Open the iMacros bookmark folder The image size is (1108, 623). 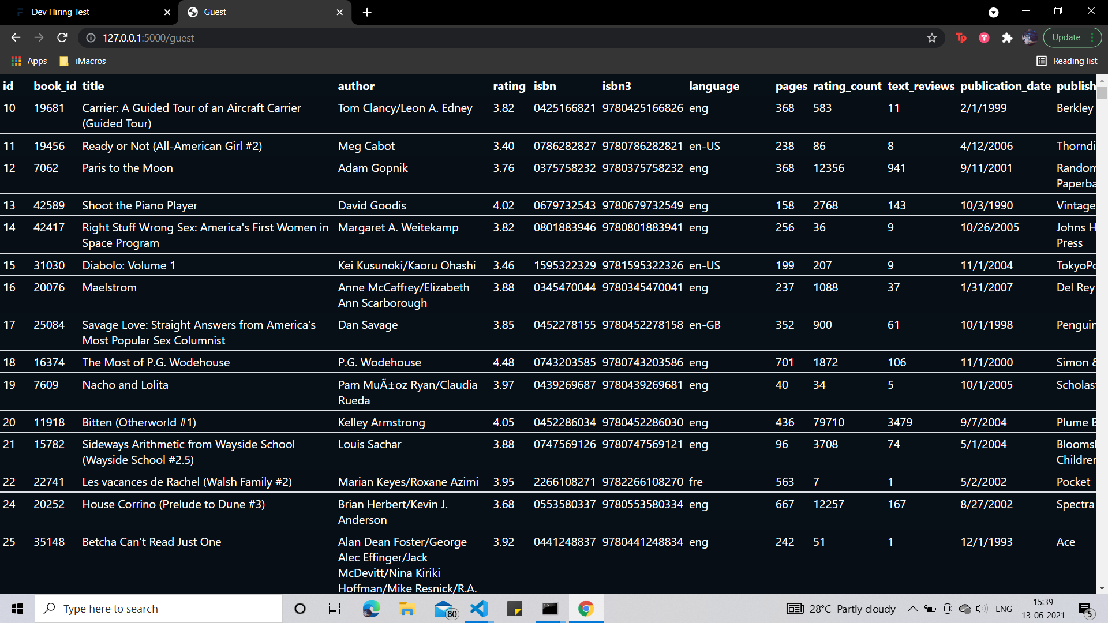[x=83, y=61]
